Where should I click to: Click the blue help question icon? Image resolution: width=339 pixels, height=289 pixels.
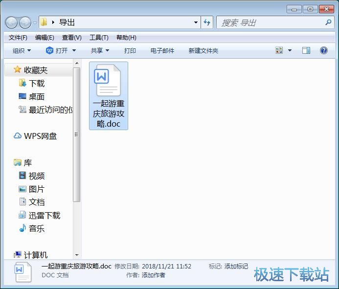coord(324,50)
